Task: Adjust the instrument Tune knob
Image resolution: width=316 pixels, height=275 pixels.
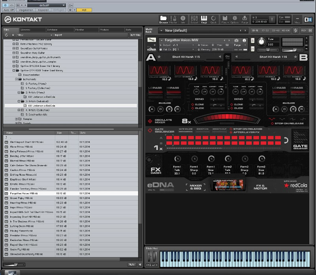Action: coord(261,42)
